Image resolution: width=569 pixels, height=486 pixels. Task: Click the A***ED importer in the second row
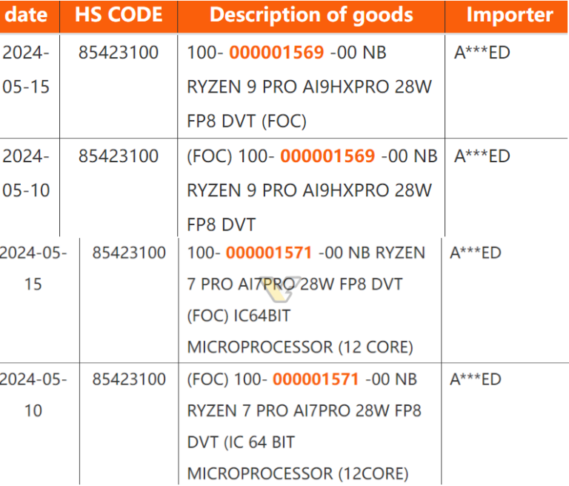pyautogui.click(x=482, y=156)
